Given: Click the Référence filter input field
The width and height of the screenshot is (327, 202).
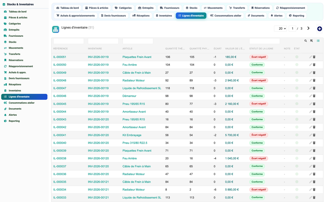Looking at the screenshot, I should click(x=69, y=41).
